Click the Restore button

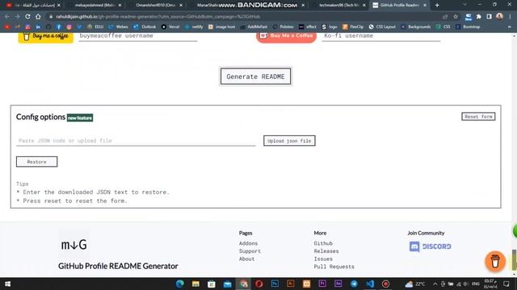click(36, 162)
